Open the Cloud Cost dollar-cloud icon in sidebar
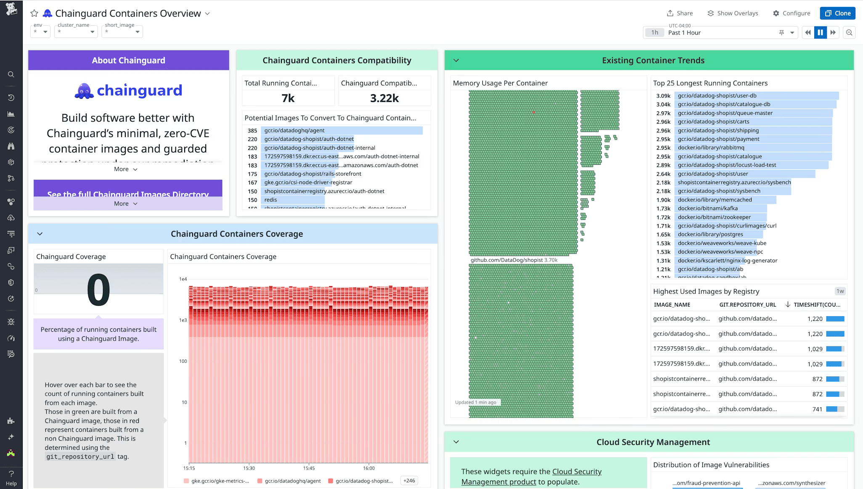Screen dimensions: 863x489 [11, 217]
